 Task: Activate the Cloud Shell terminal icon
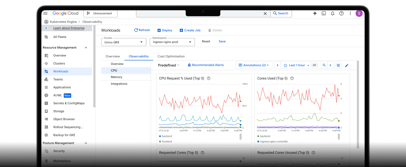point(324,13)
